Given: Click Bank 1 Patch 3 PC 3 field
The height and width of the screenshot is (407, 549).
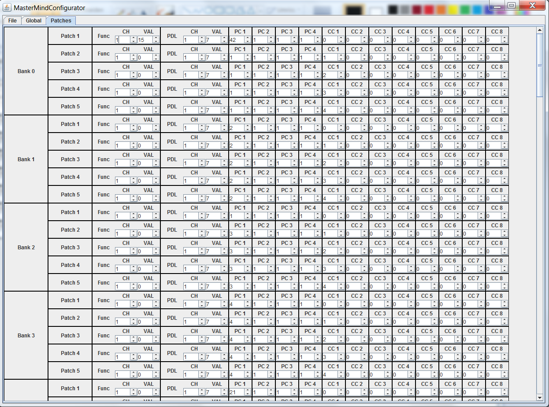Looking at the screenshot, I should tap(284, 163).
